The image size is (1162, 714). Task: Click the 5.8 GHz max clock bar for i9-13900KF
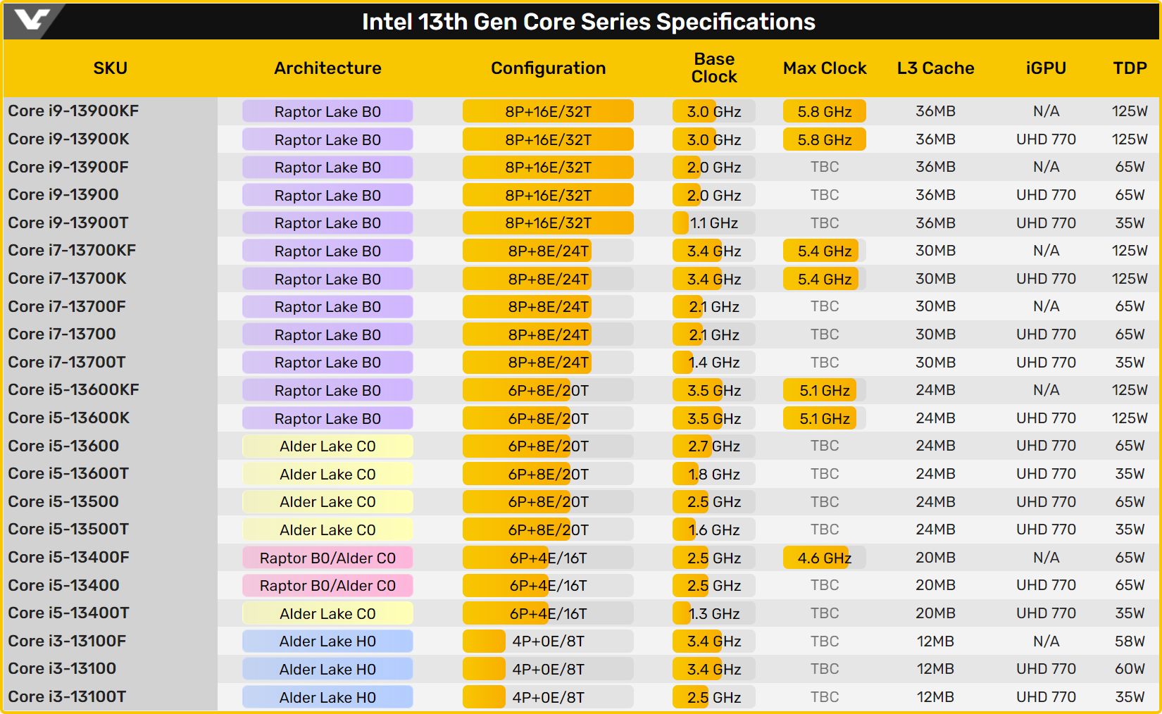coord(824,112)
